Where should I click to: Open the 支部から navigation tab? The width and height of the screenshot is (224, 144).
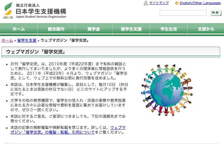coord(206,29)
